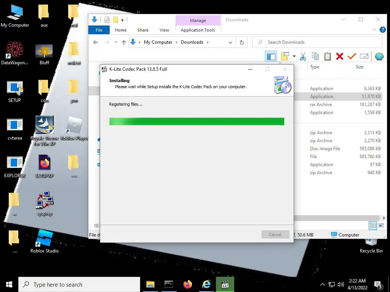390x292 pixels.
Task: Switch to large thumbnails view icon
Action: tap(381, 225)
